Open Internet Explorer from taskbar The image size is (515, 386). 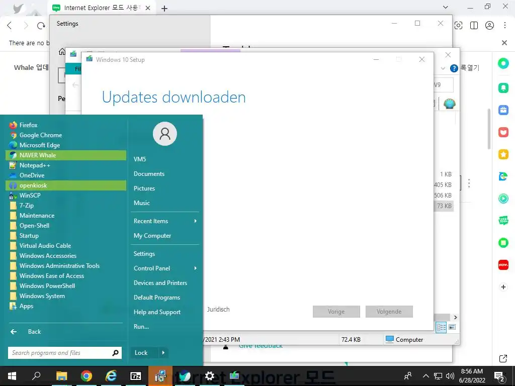click(111, 376)
